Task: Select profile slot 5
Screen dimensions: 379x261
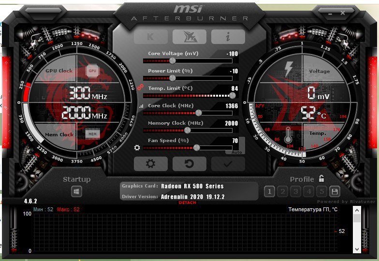Action: click(x=322, y=191)
